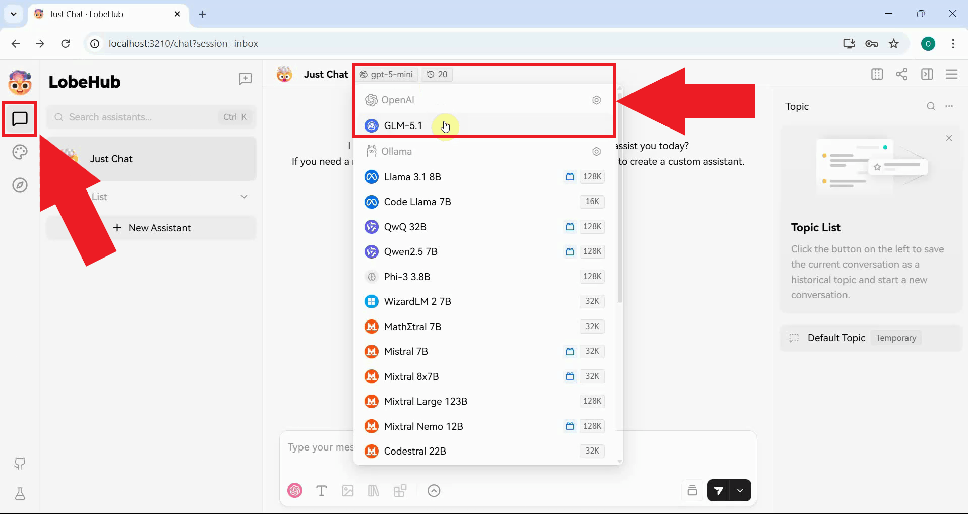968x514 pixels.
Task: Click the three-column layout icon in header
Action: pos(877,74)
